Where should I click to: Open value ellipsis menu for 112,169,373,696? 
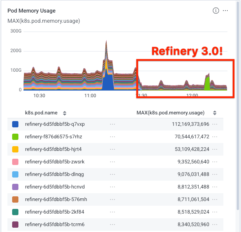coord(215,124)
